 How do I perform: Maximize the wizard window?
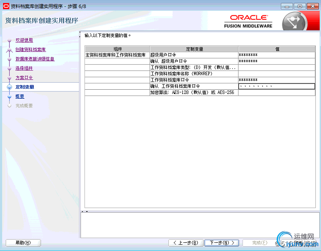(300, 6)
